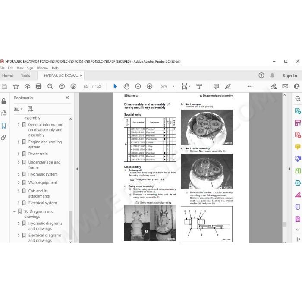Click the security lock icon in left pane
Image resolution: width=302 pixels, height=302 pixels.
pos(3,101)
